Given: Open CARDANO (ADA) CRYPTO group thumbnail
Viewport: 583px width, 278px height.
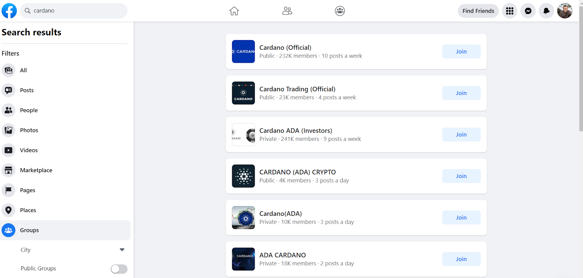Looking at the screenshot, I should 243,176.
